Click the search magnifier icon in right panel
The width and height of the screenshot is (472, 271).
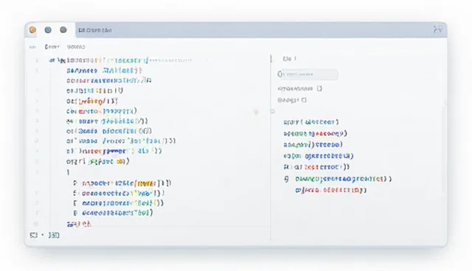(x=280, y=74)
